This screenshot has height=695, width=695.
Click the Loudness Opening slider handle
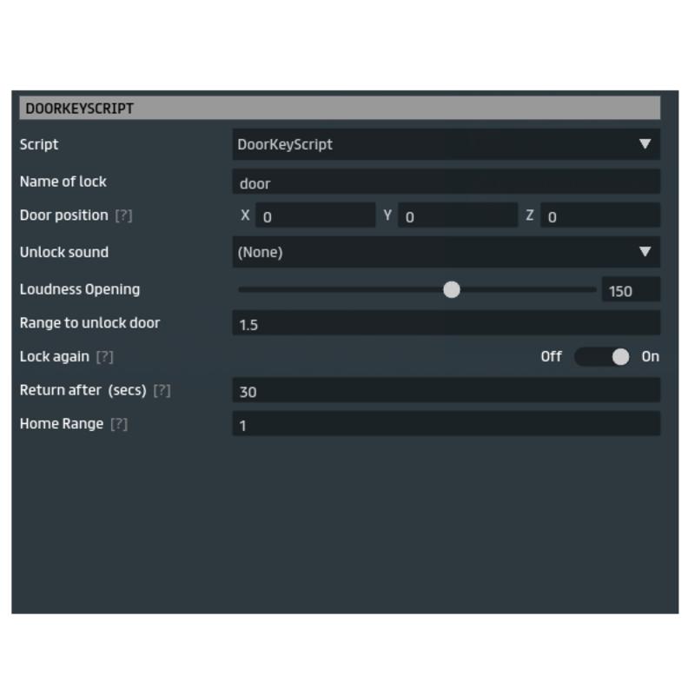coord(452,290)
